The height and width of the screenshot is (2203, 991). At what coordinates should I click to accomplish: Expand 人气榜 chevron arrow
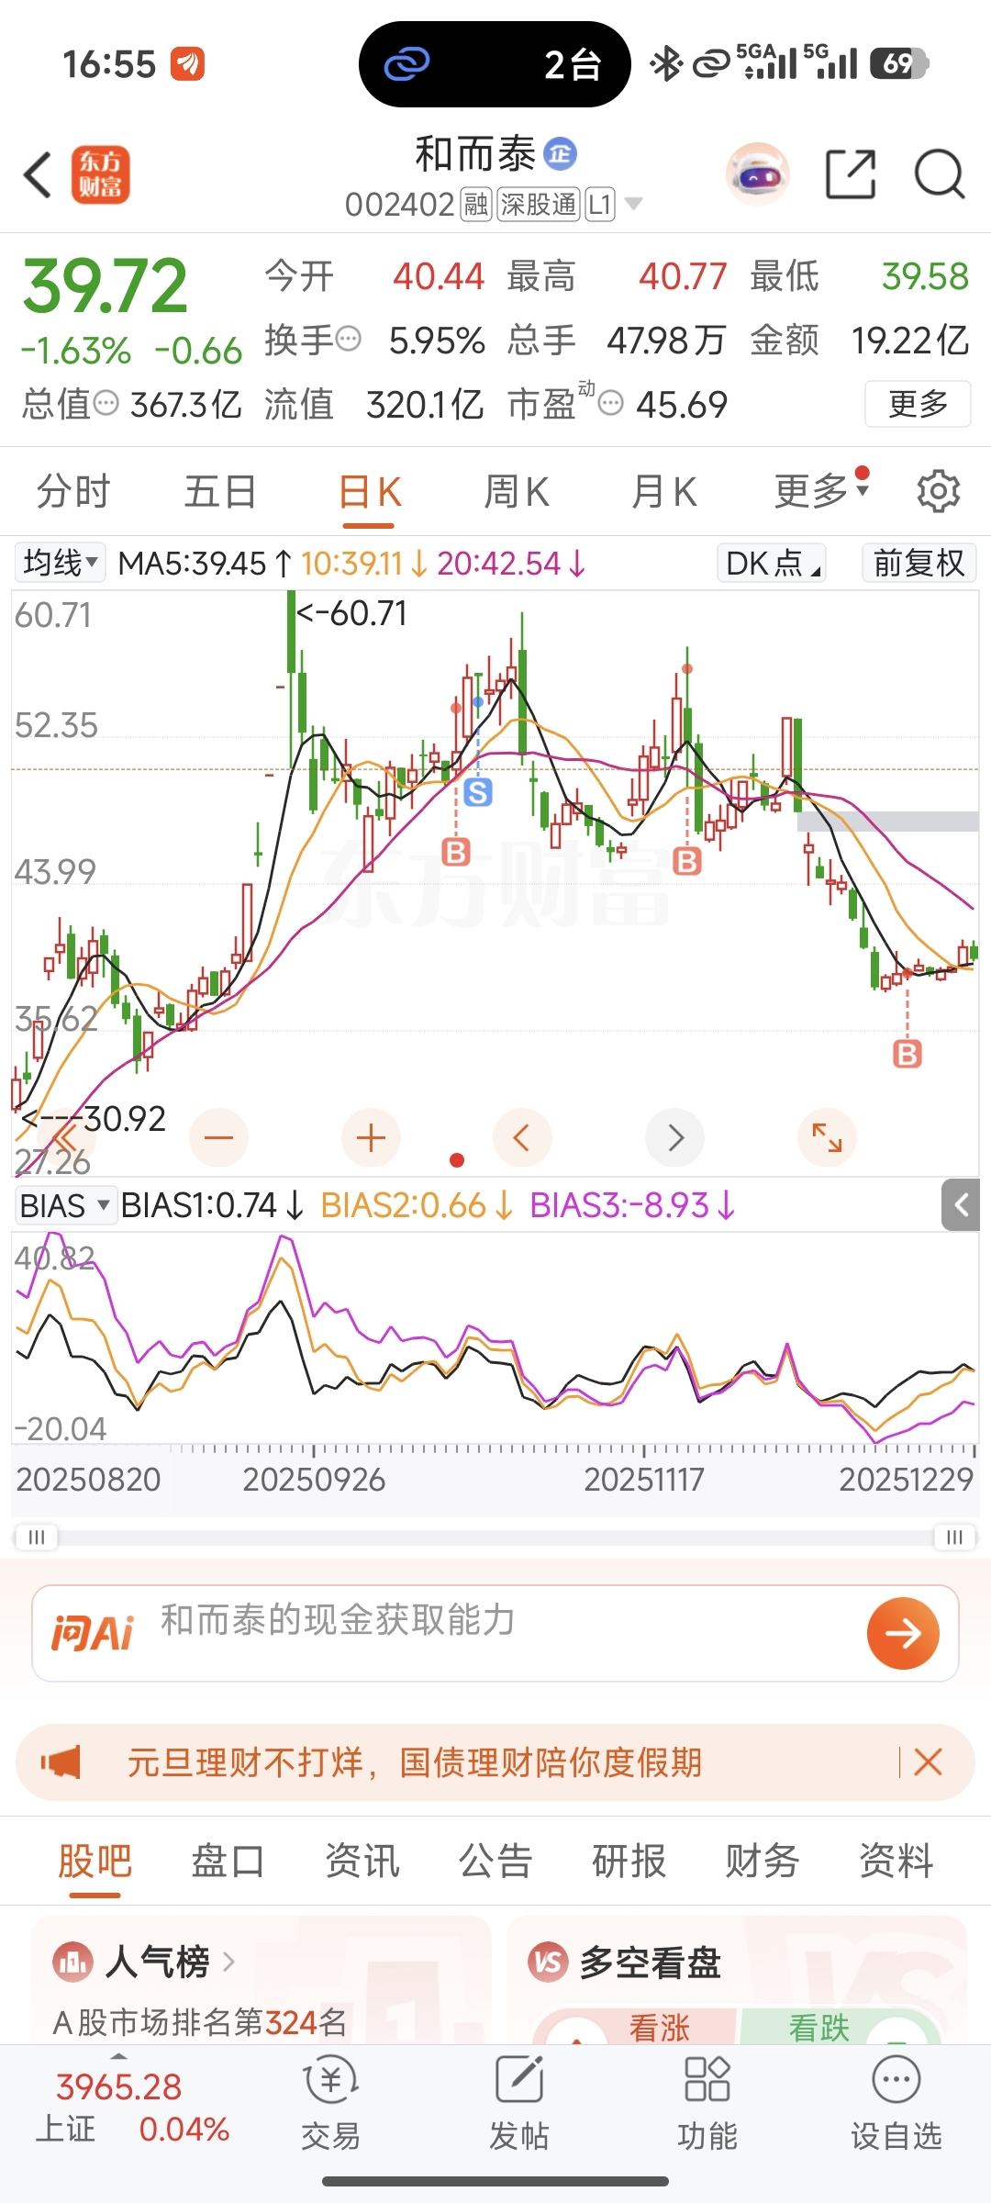pyautogui.click(x=229, y=1963)
